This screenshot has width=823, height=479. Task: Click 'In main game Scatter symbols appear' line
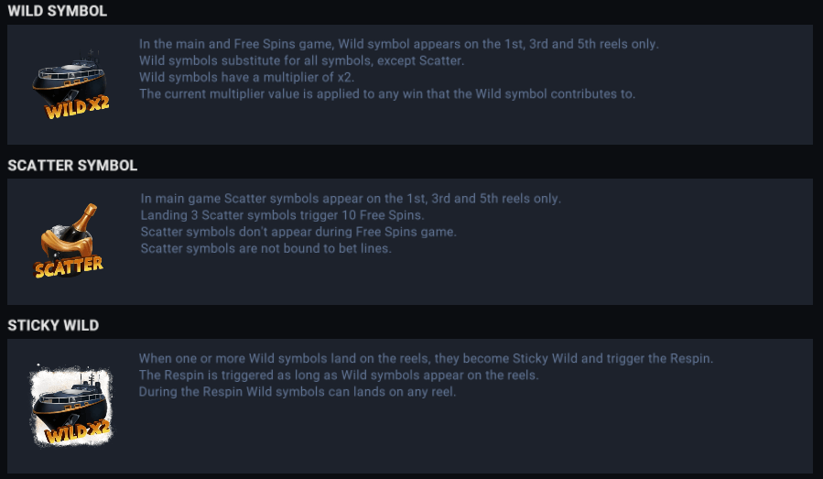[351, 199]
